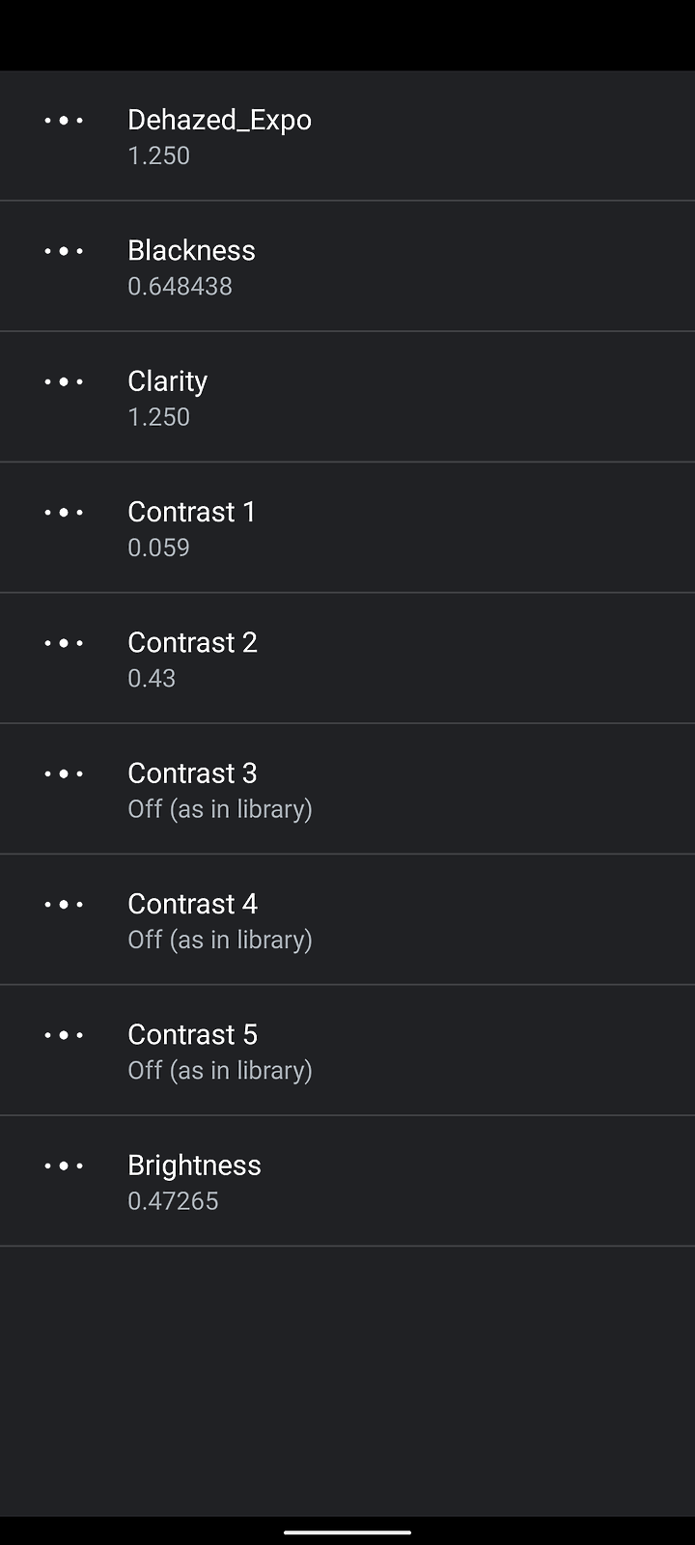Open the Dehazed_Expo setting
Screen dimensions: 695x1545
[x=347, y=135]
